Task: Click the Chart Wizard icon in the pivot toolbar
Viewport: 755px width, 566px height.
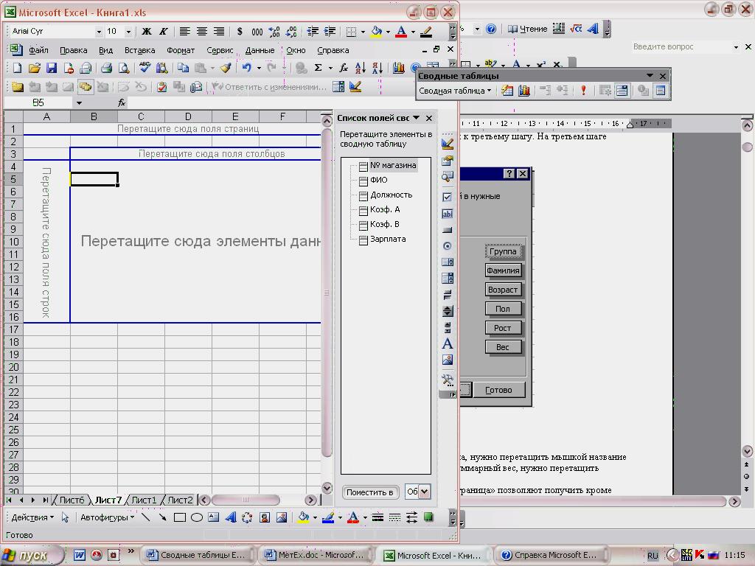Action: pos(524,91)
